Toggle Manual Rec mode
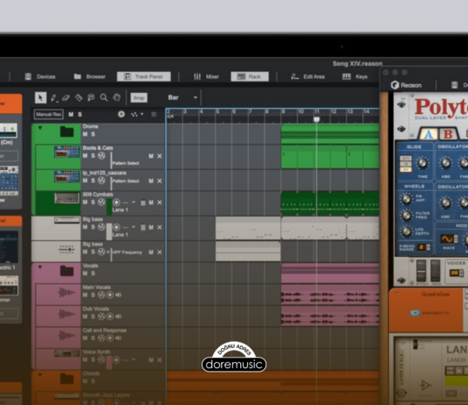The image size is (468, 405). click(x=49, y=114)
